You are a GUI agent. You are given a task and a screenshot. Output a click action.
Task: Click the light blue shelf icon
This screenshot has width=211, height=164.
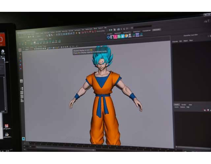(123, 36)
